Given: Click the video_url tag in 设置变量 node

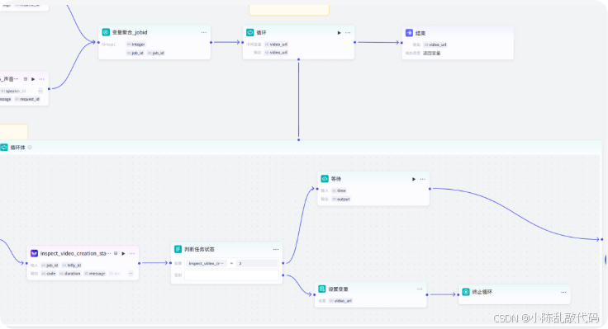Looking at the screenshot, I should pyautogui.click(x=340, y=301).
